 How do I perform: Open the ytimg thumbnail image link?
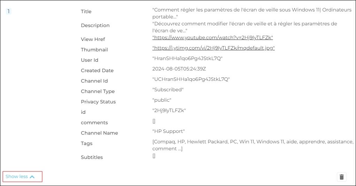pos(213,48)
